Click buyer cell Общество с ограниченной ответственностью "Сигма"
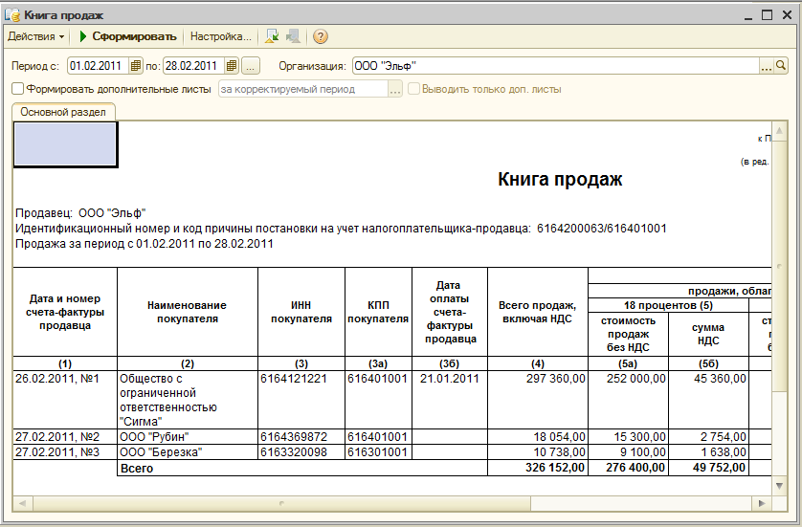 click(188, 400)
